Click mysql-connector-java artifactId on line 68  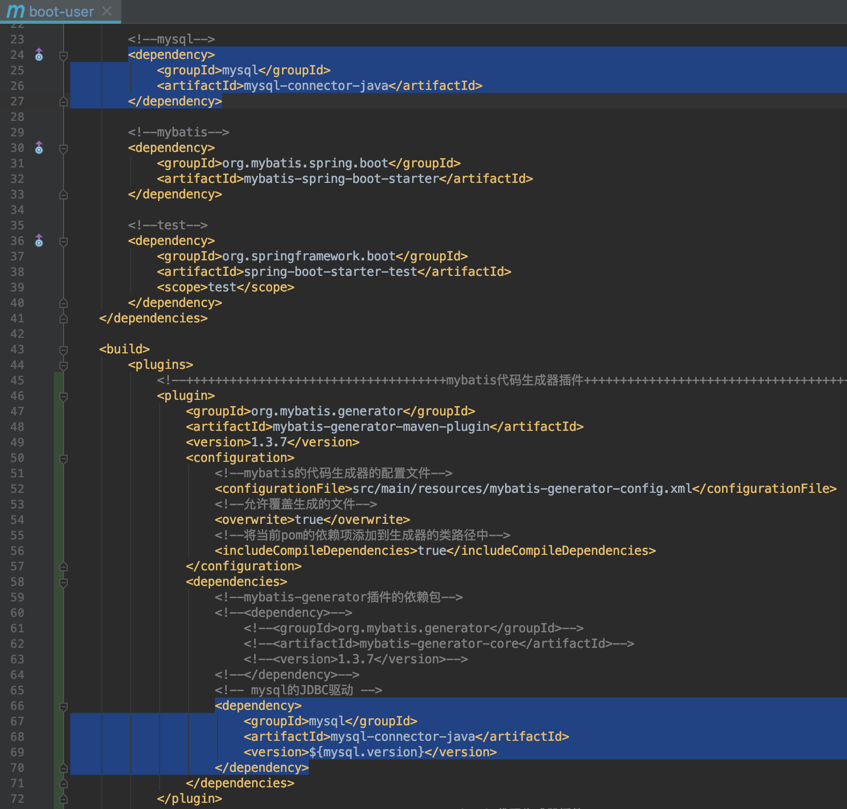[403, 737]
